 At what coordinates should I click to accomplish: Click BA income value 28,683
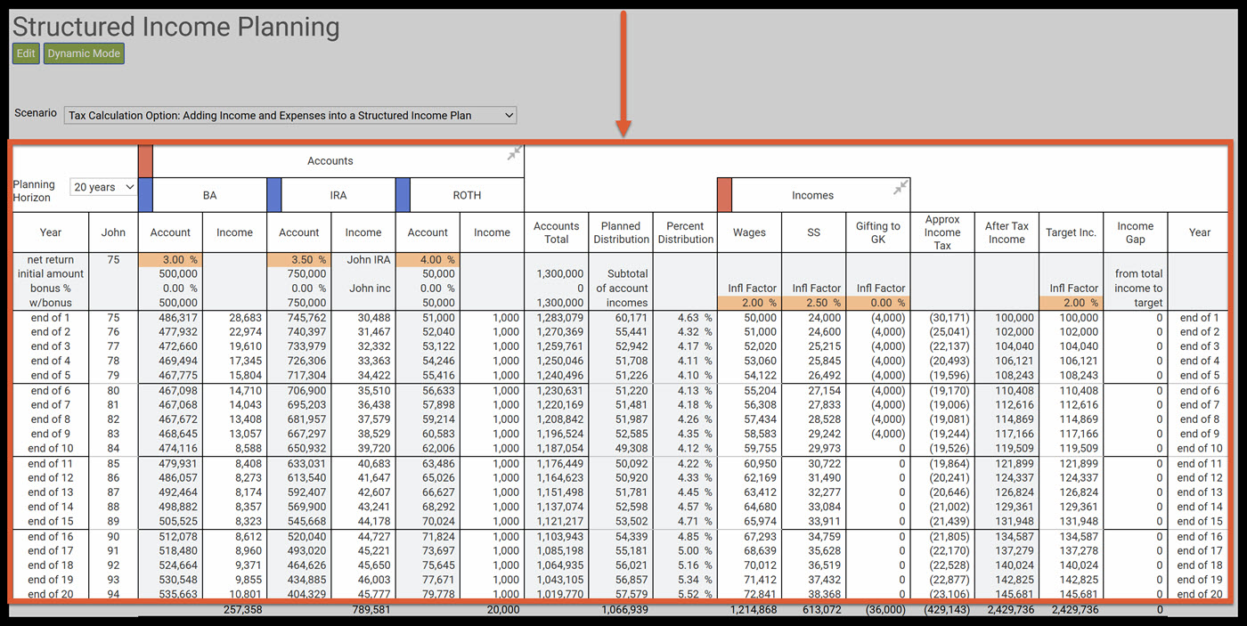tap(246, 318)
